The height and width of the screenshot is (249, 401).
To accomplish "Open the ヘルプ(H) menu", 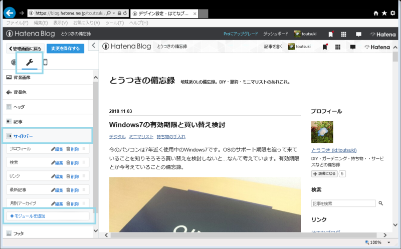I will (139, 23).
